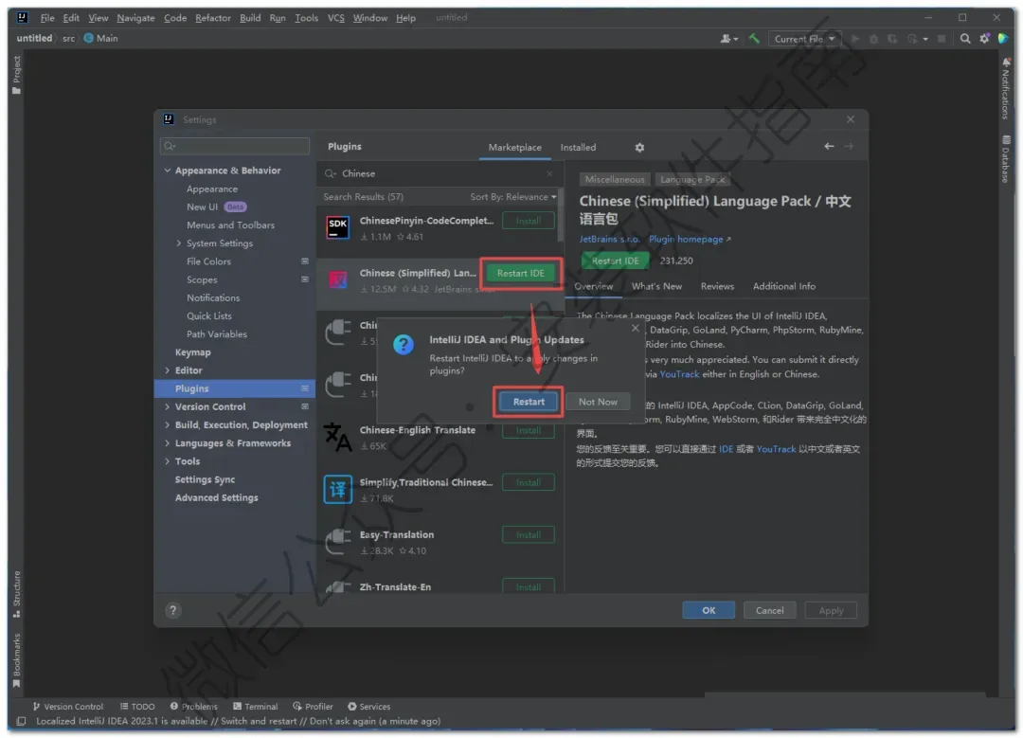The height and width of the screenshot is (738, 1023).
Task: Open the Reviews tab of plugin
Action: tap(717, 286)
